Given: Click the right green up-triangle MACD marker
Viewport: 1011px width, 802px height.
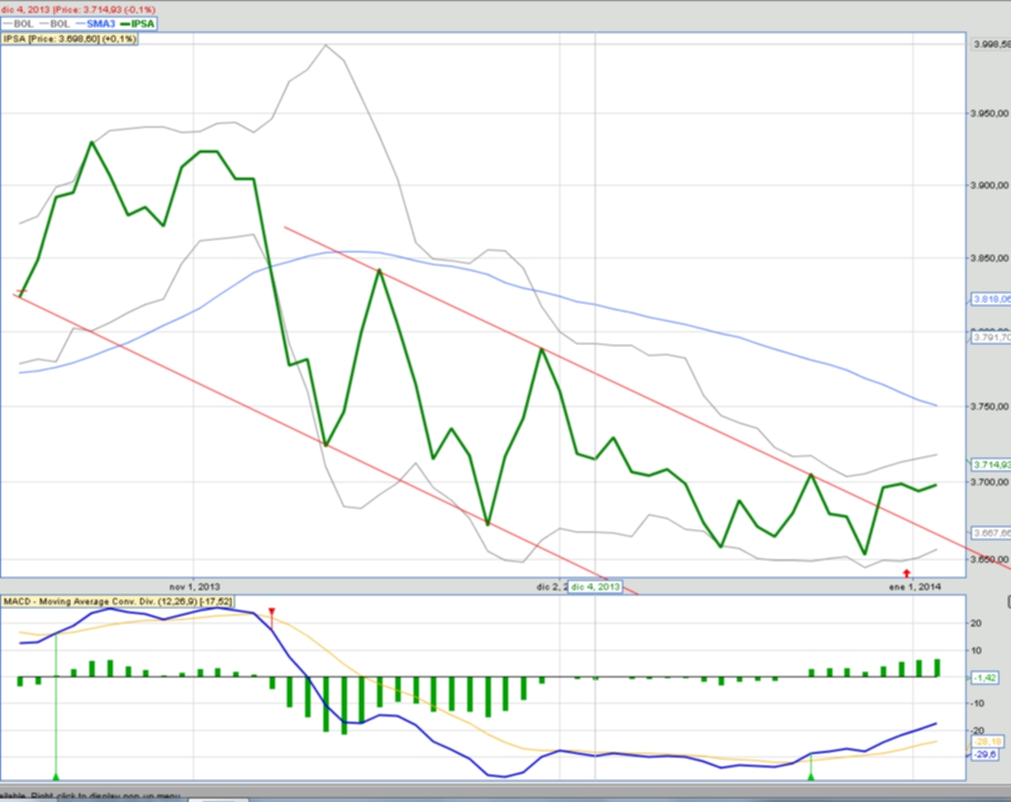Looking at the screenshot, I should click(812, 777).
